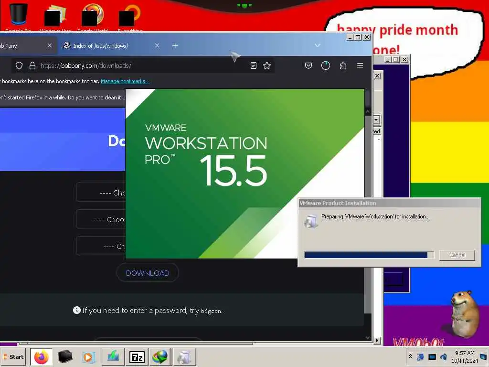Click the password info icon beside bigcdn hint

coord(77,310)
